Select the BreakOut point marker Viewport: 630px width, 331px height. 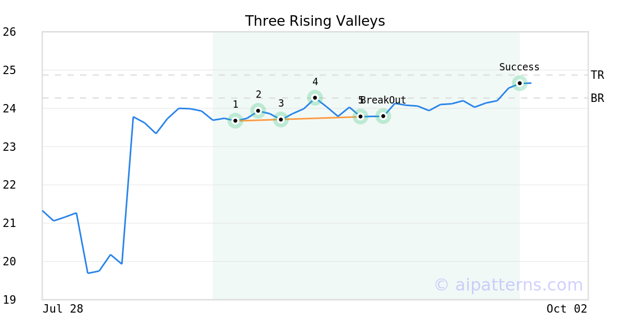pos(383,116)
